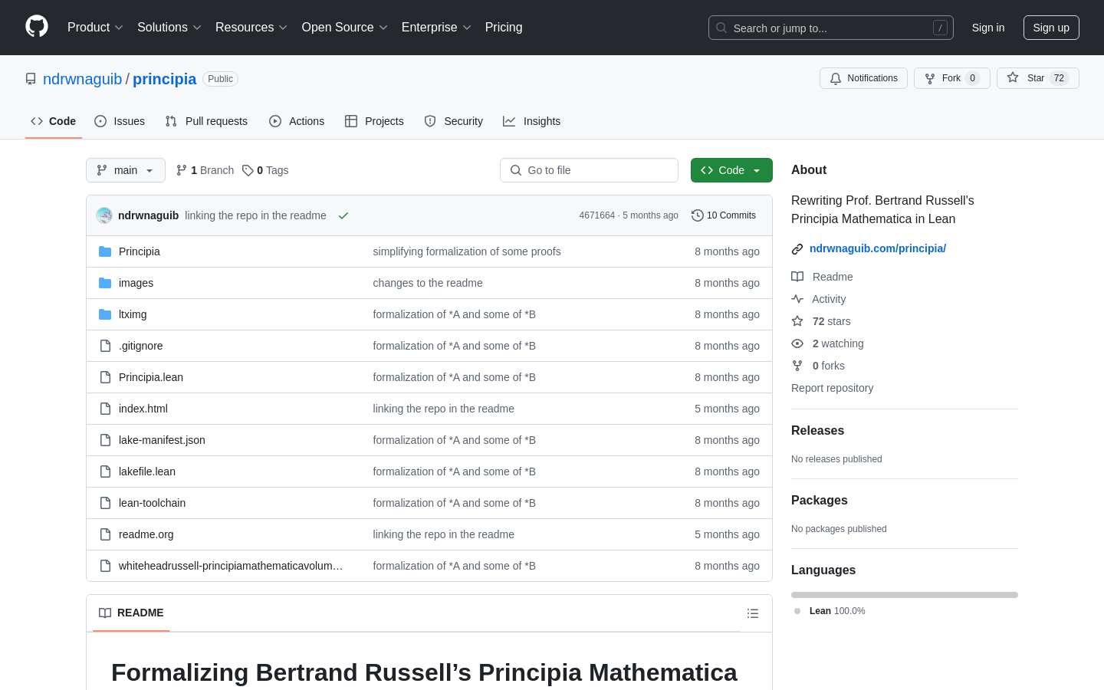Open the lakefile.lean file
Viewport: 1104px width, 690px height.
click(x=147, y=472)
